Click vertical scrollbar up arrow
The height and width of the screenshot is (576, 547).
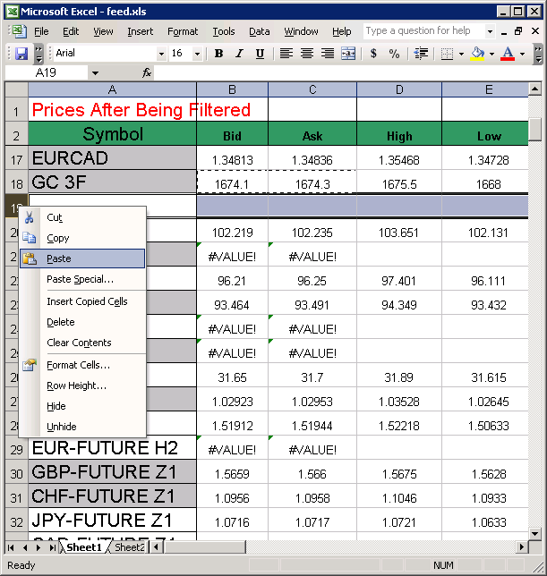tap(534, 89)
